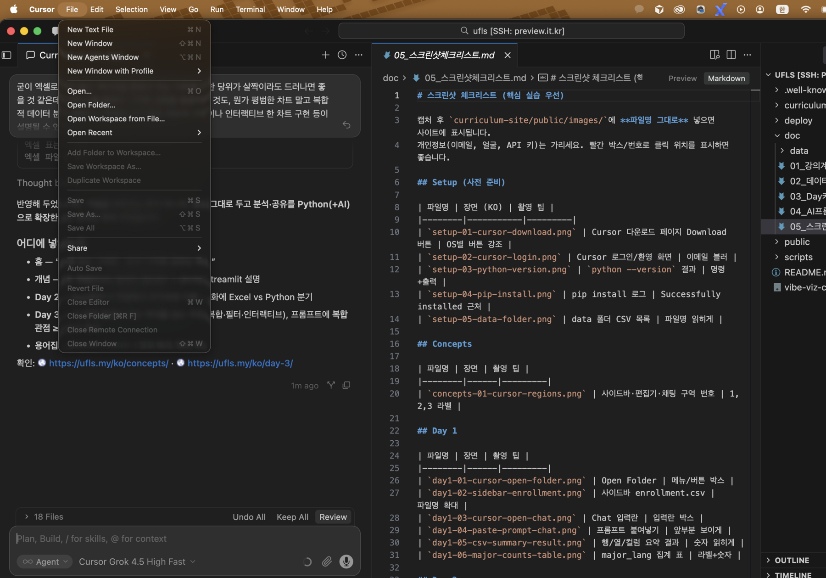Open Wi-Fi status in menu bar
Image resolution: width=826 pixels, height=578 pixels.
[x=805, y=9]
